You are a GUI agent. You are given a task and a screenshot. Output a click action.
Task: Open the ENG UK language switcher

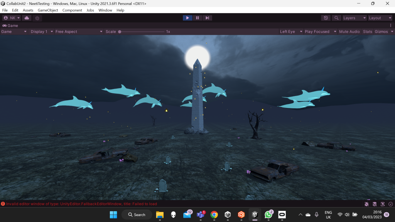tap(328, 215)
